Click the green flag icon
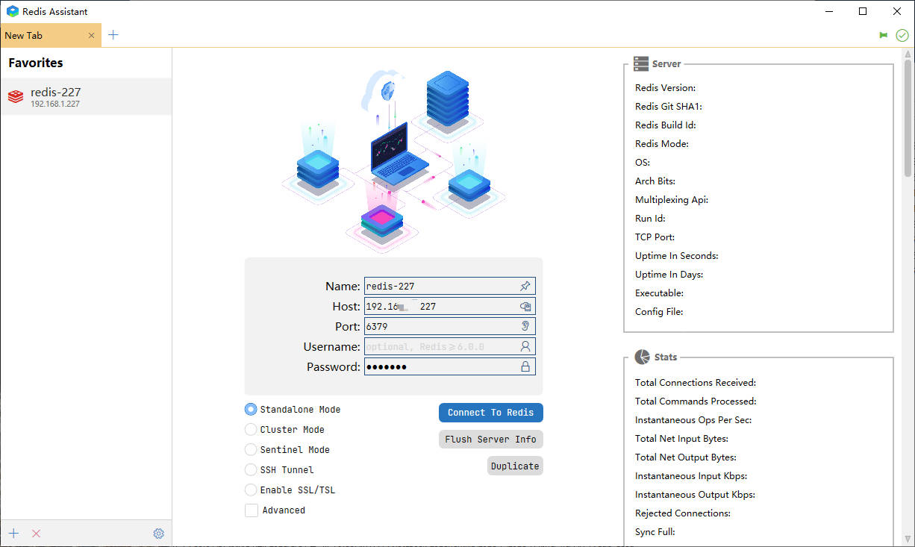This screenshot has width=915, height=547. tap(884, 35)
